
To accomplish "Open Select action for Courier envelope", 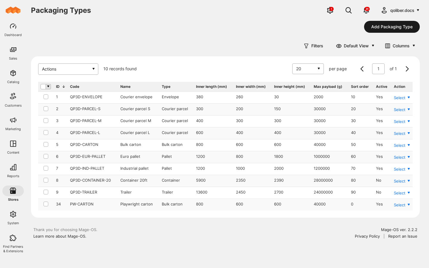I will pos(402,98).
